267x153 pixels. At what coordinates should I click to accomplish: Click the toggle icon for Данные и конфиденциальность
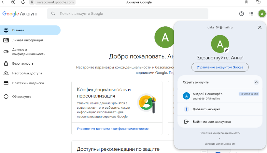pyautogui.click(x=6, y=52)
